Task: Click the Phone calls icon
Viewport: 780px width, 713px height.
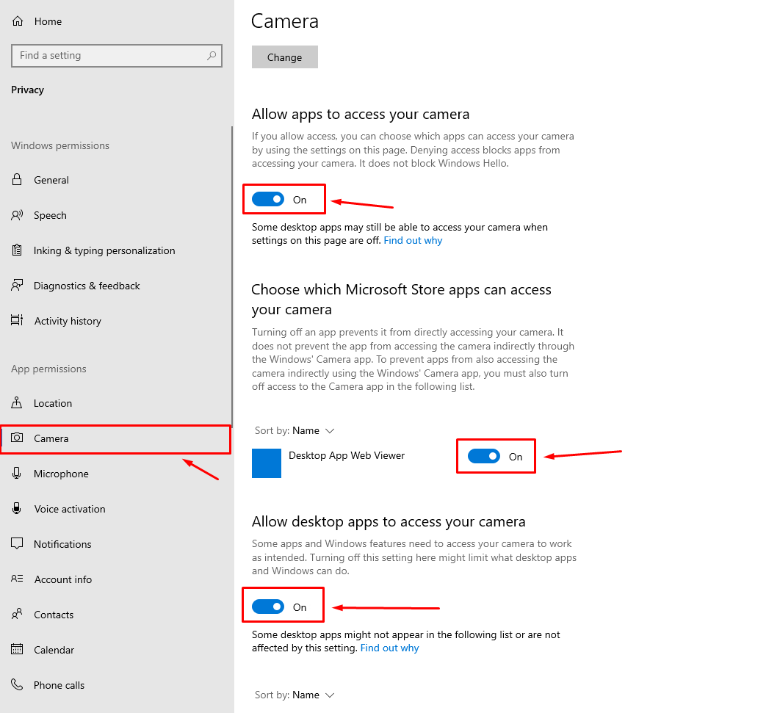Action: point(18,685)
